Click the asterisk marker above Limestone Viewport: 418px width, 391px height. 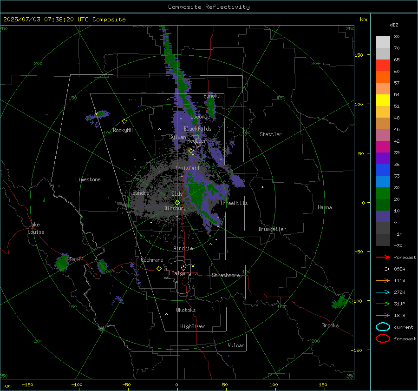point(88,175)
